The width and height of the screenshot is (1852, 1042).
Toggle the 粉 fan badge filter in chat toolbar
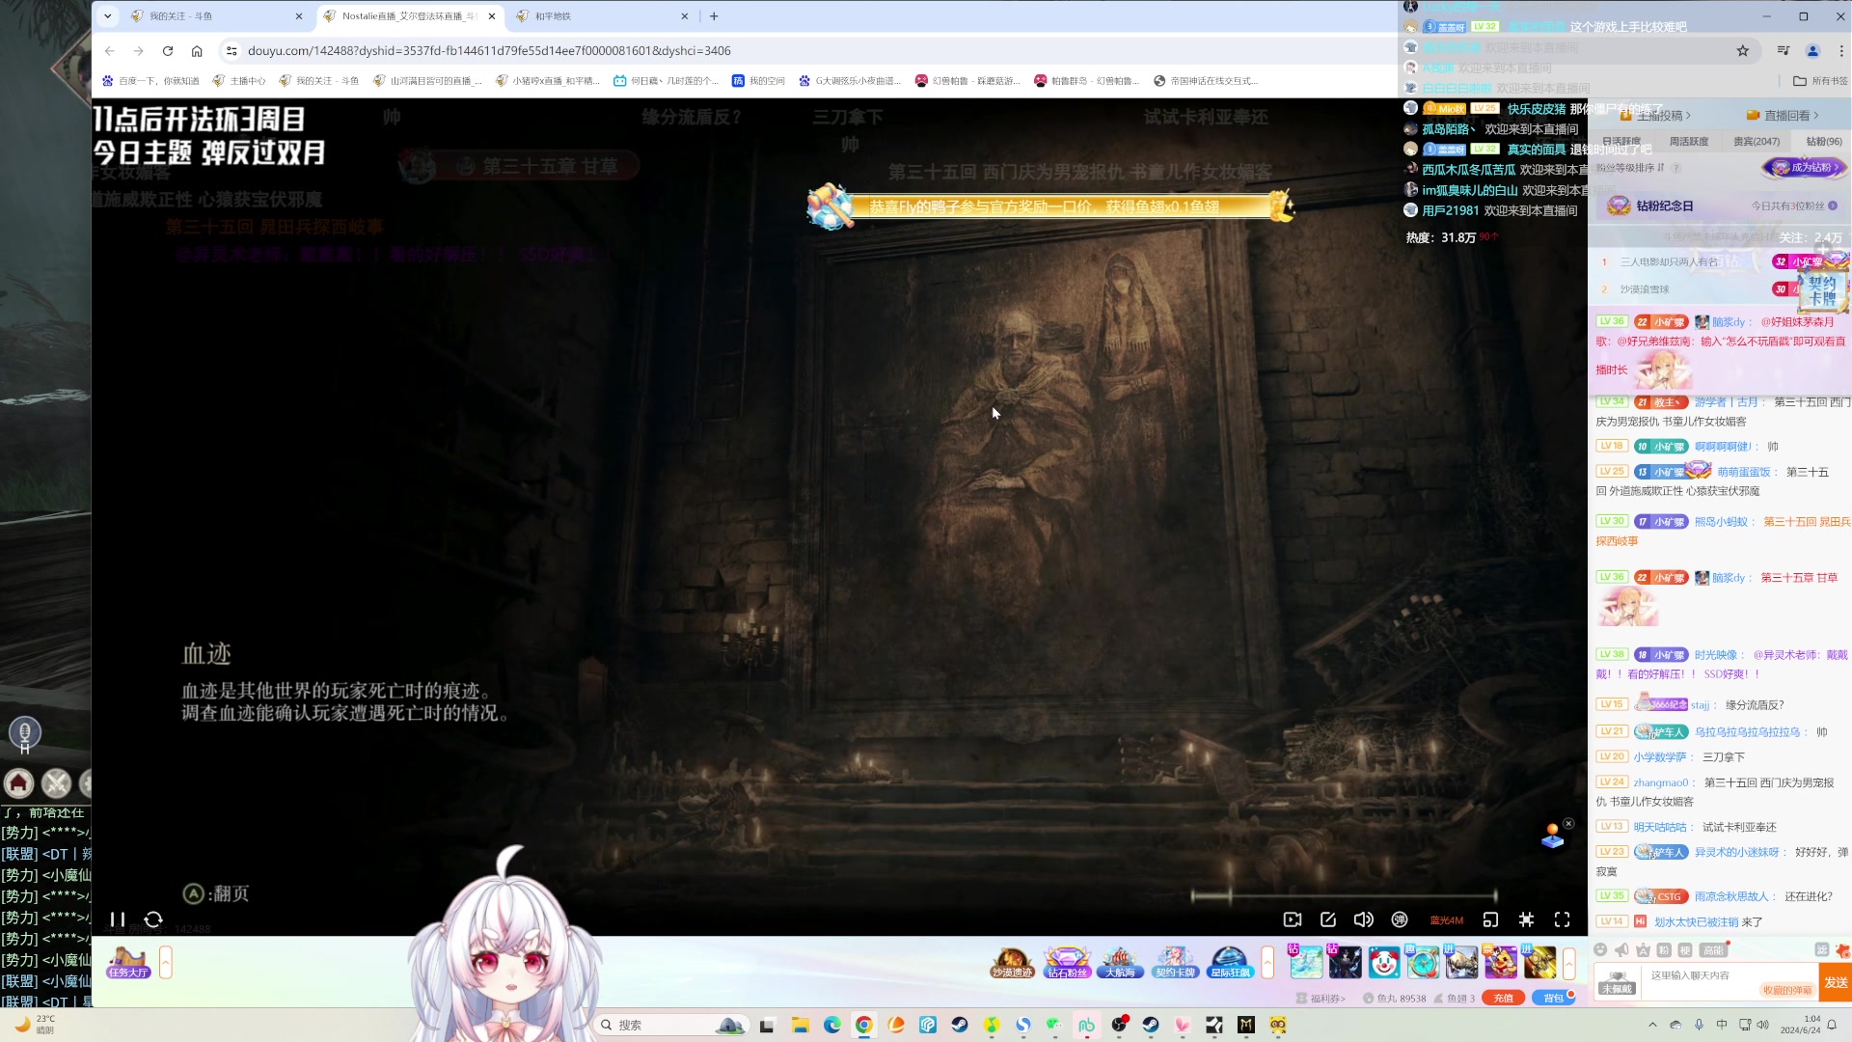(x=1664, y=949)
